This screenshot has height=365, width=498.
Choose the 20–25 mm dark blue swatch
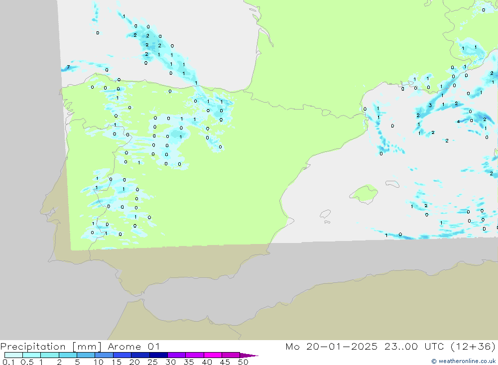click(x=140, y=355)
